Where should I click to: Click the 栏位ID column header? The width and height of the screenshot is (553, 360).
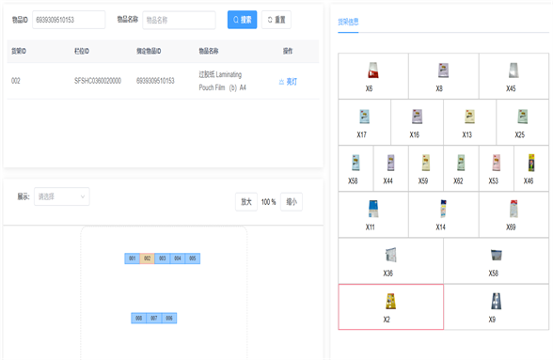[82, 51]
